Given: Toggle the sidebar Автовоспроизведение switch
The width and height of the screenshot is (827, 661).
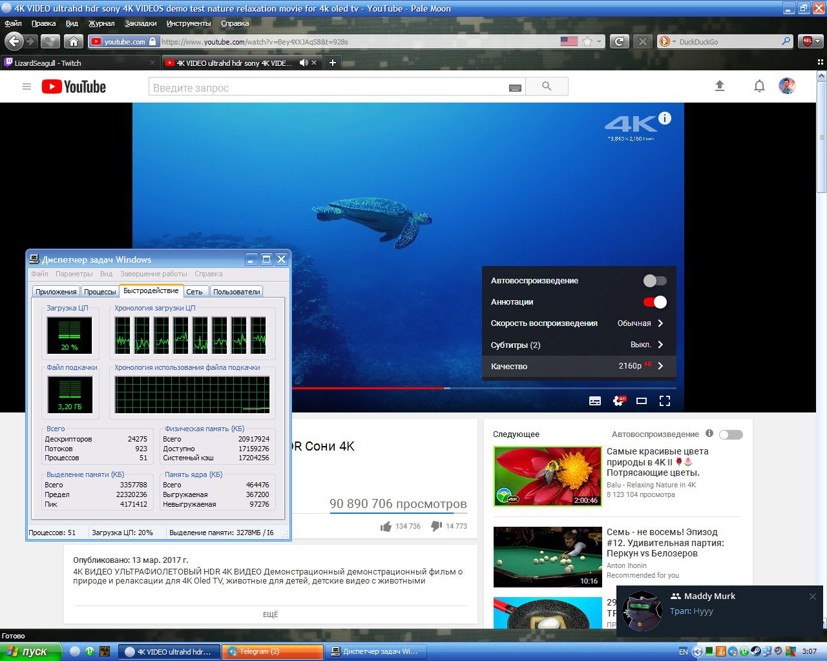Looking at the screenshot, I should 731,434.
